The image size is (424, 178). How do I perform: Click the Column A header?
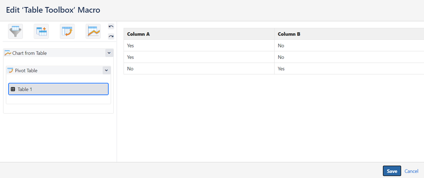point(138,34)
